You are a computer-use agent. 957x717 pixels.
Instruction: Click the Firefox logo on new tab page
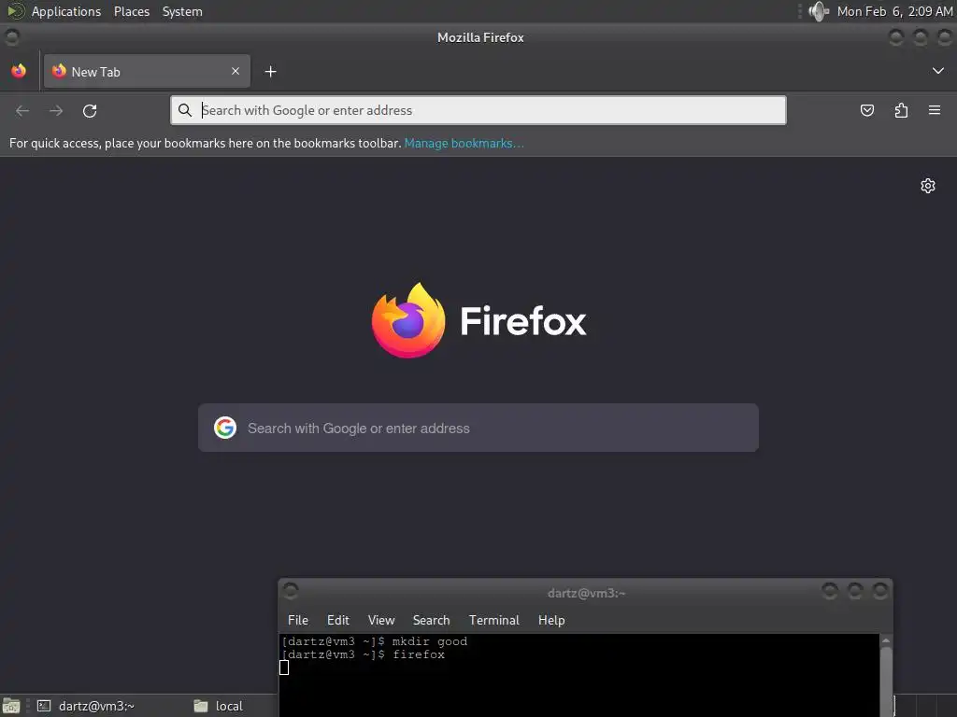(479, 321)
